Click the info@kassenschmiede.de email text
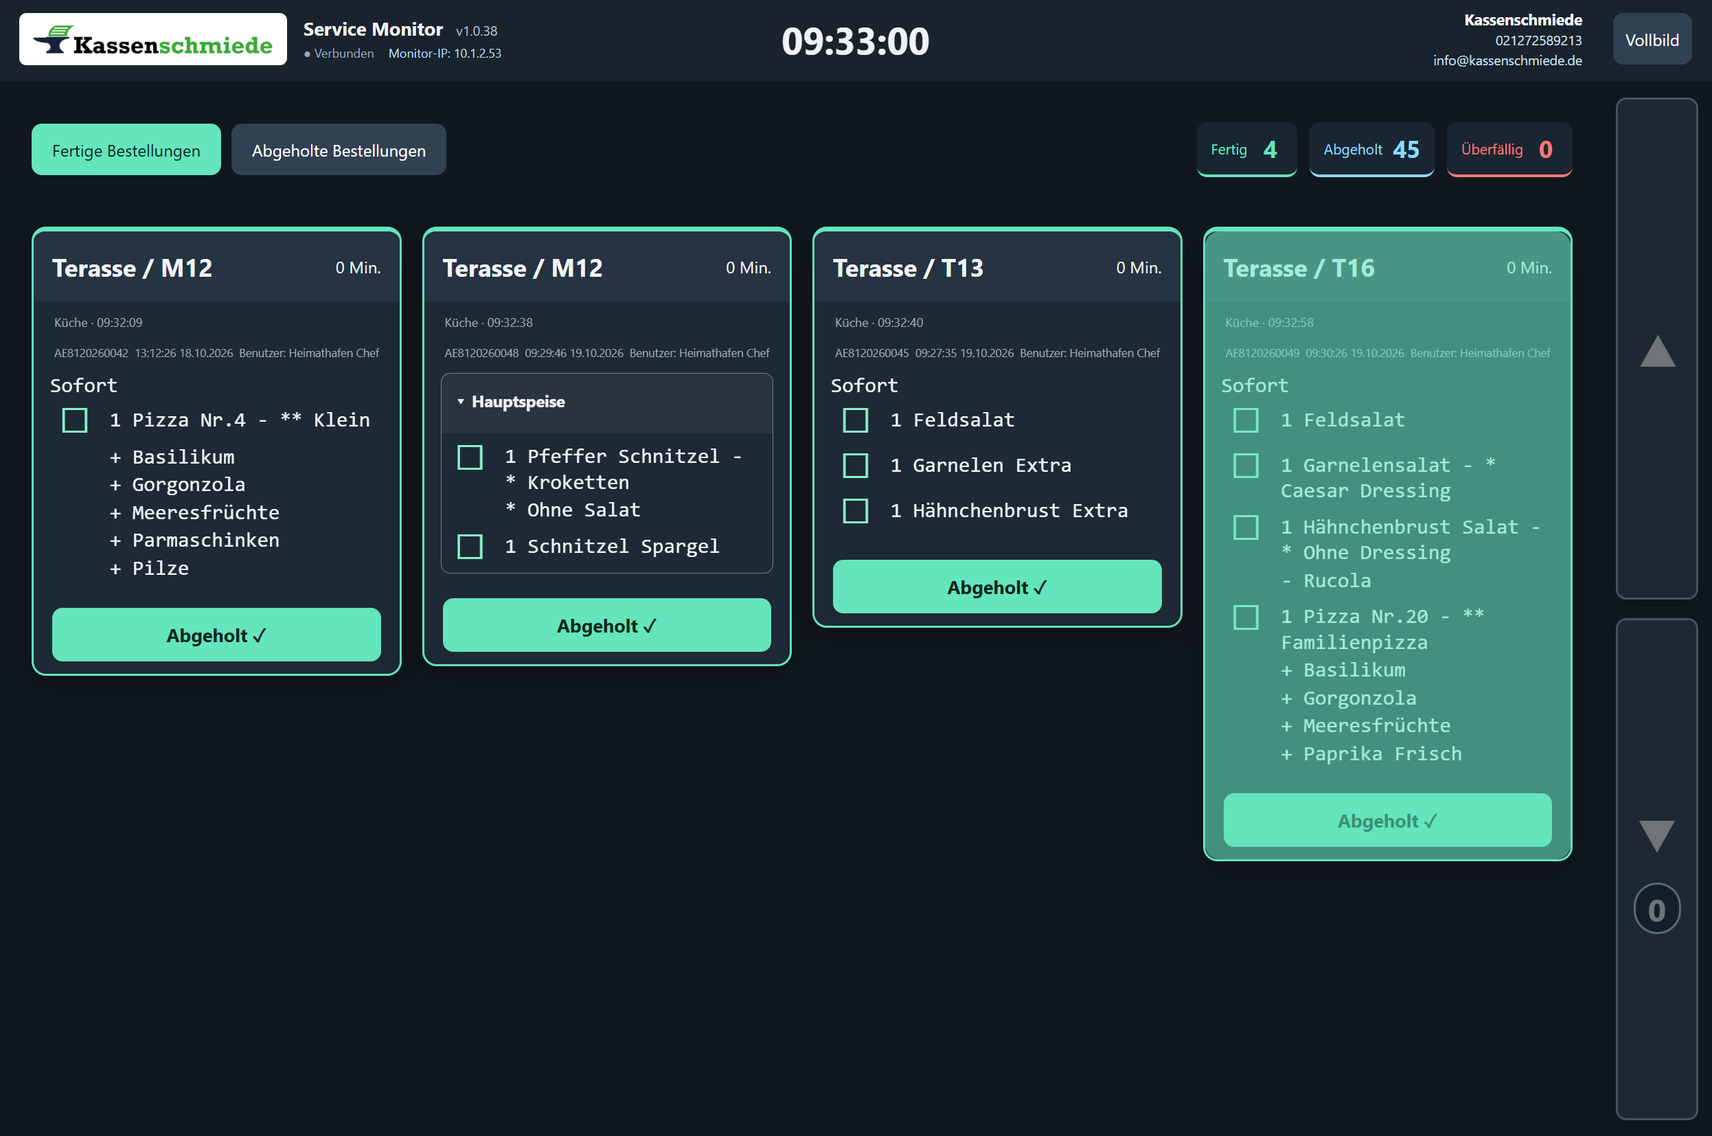 tap(1507, 61)
